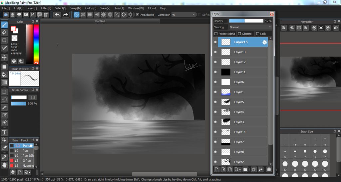Image resolution: width=341 pixels, height=182 pixels.
Task: Delete layer with trash icon
Action: (x=269, y=169)
